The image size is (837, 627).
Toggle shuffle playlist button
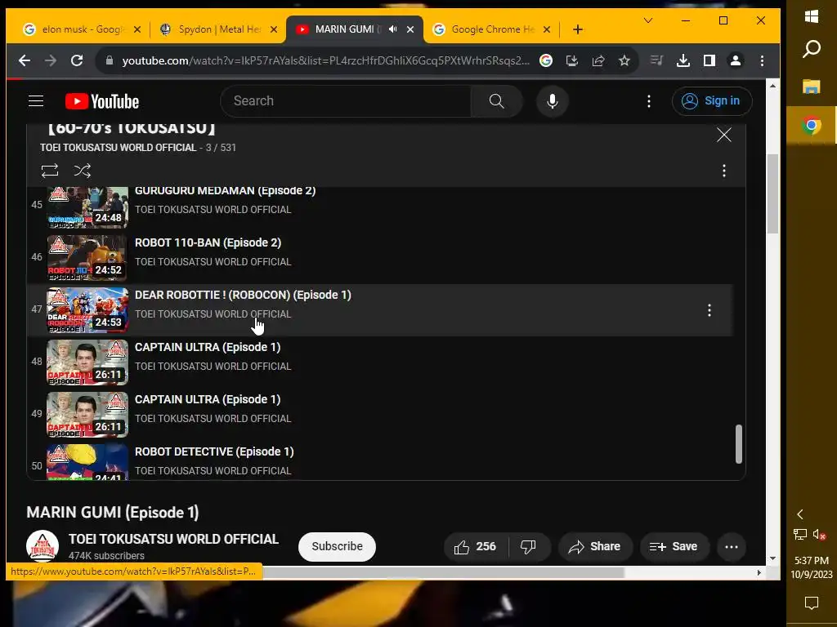tap(83, 171)
